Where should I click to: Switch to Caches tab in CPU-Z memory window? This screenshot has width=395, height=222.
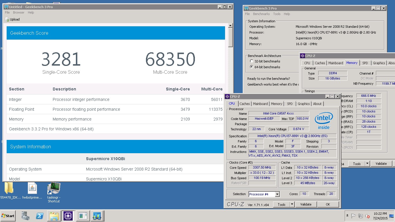pos(320,63)
